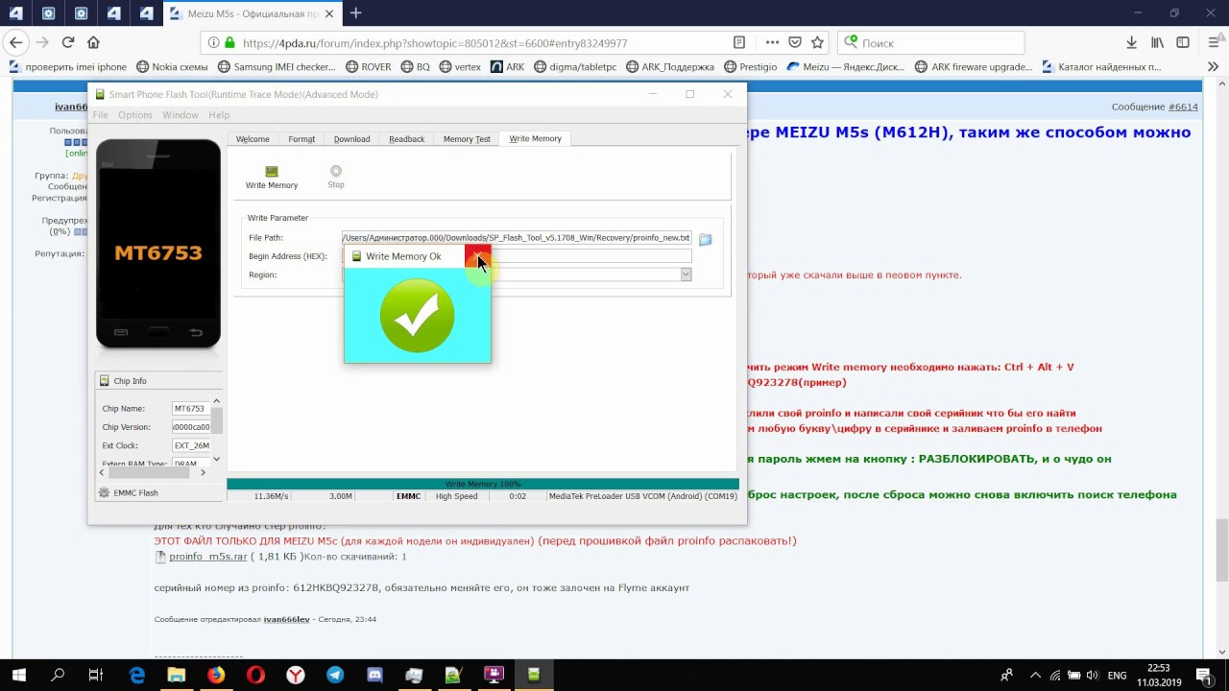
Task: Open Opera from the taskbar
Action: [x=255, y=675]
